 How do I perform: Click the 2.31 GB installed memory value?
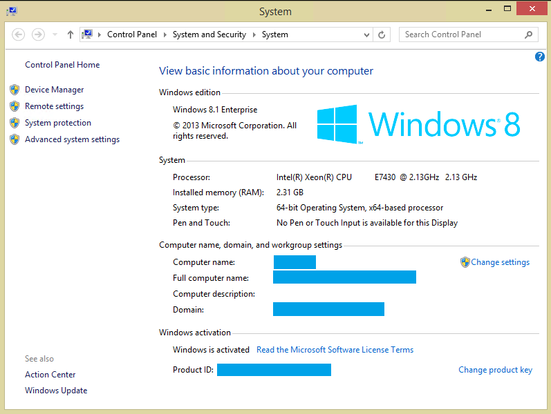pos(290,193)
